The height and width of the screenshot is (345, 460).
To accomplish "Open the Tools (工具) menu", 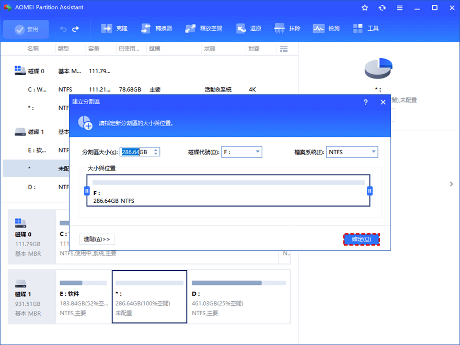I will coord(365,28).
